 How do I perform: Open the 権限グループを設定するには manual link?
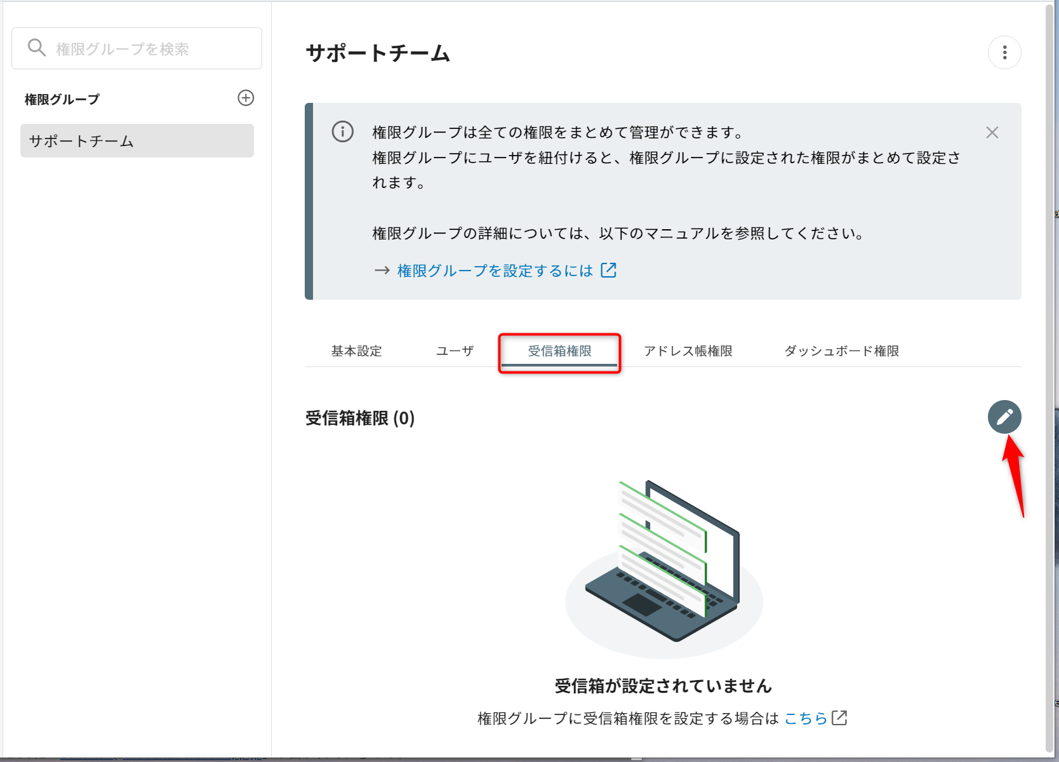tap(495, 271)
